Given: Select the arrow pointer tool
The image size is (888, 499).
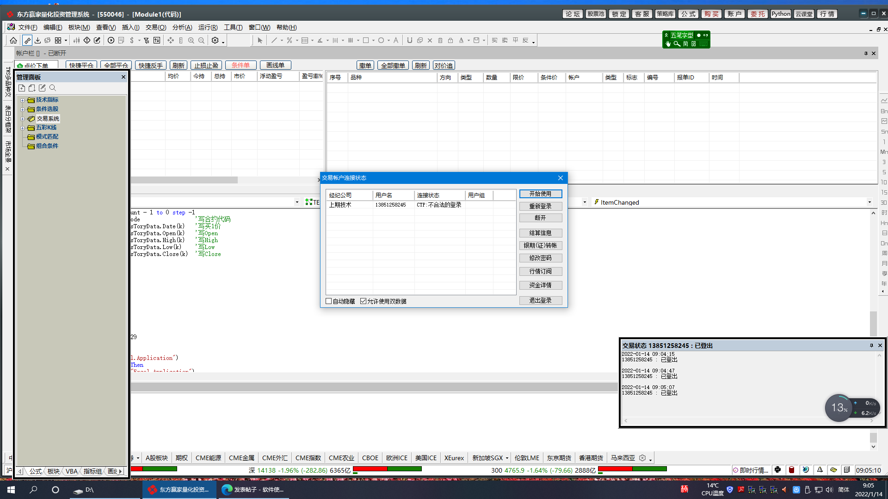Looking at the screenshot, I should (x=260, y=41).
